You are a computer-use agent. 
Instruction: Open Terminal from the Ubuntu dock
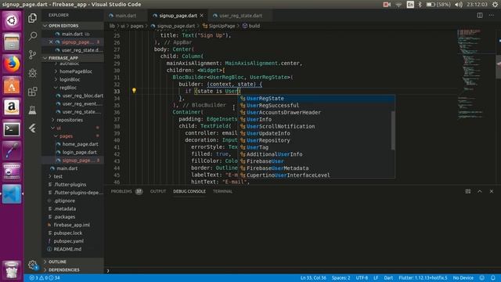pyautogui.click(x=12, y=129)
